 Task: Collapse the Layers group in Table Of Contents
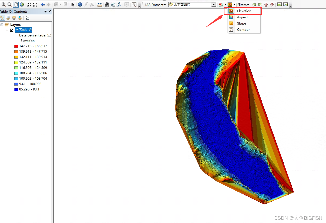click(2, 24)
